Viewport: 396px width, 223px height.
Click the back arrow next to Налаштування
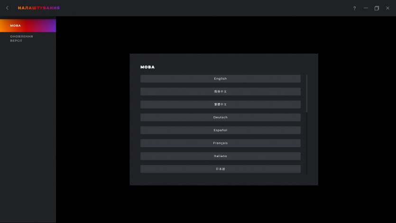click(x=7, y=8)
